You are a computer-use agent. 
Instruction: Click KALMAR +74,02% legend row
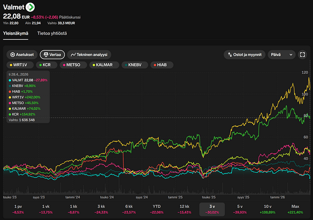(x=24, y=109)
